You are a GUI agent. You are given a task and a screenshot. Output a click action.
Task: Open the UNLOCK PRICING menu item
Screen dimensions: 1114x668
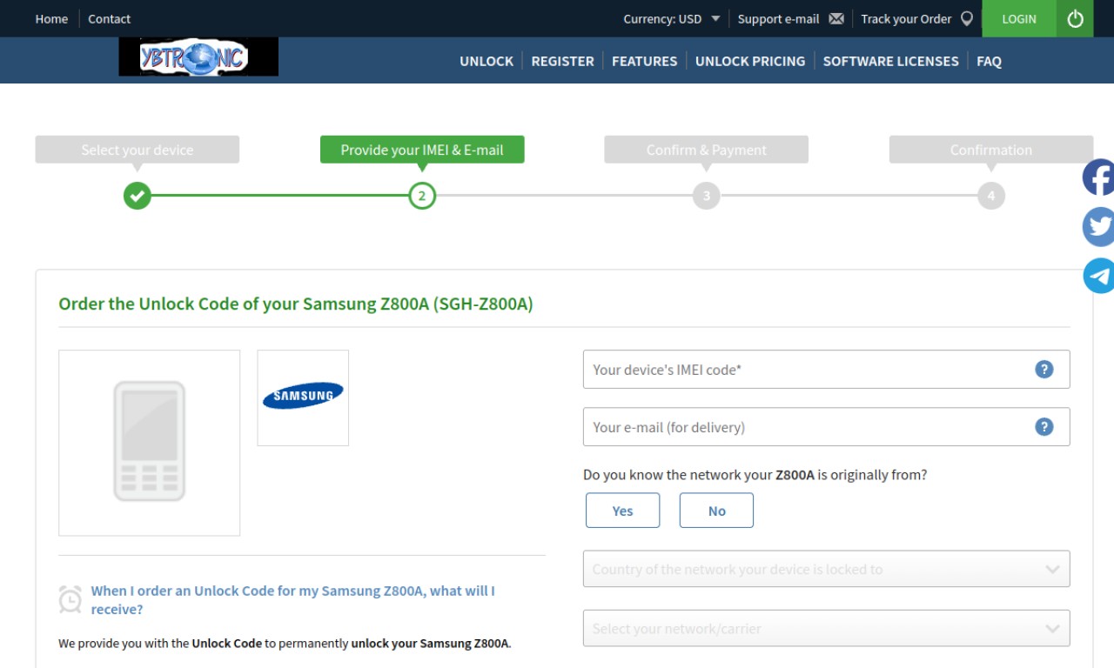[x=750, y=61]
